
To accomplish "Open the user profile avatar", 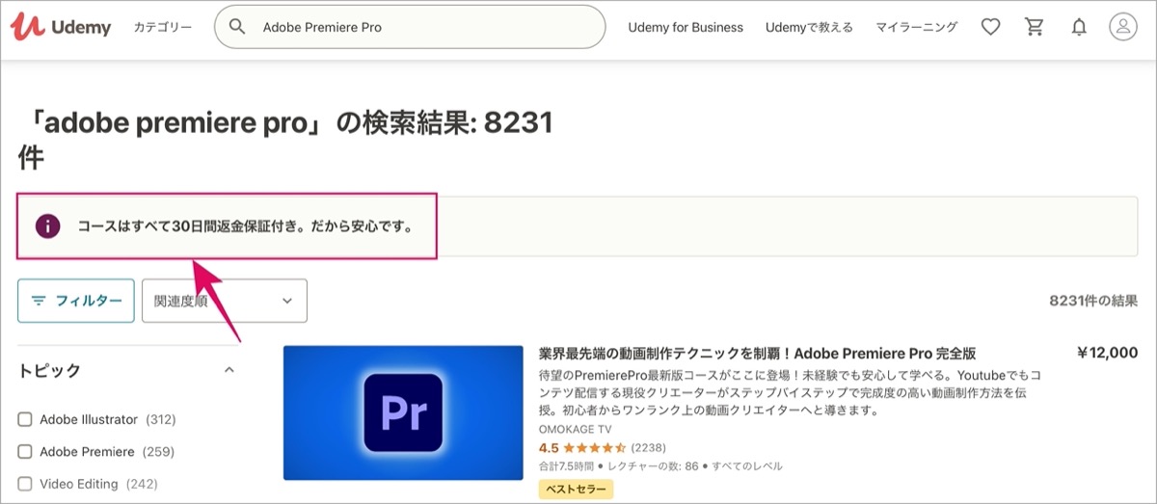I will (x=1123, y=27).
